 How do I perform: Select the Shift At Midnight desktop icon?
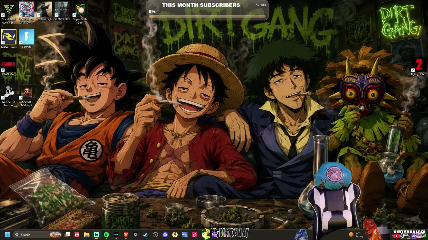[26, 96]
